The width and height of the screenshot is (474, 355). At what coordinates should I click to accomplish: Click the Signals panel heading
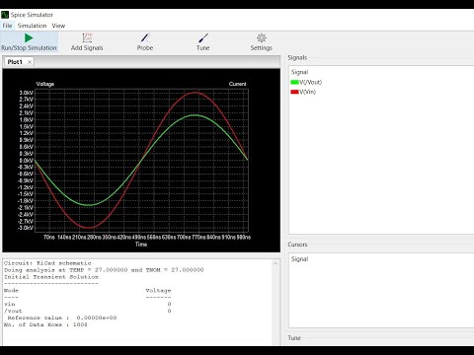point(297,57)
